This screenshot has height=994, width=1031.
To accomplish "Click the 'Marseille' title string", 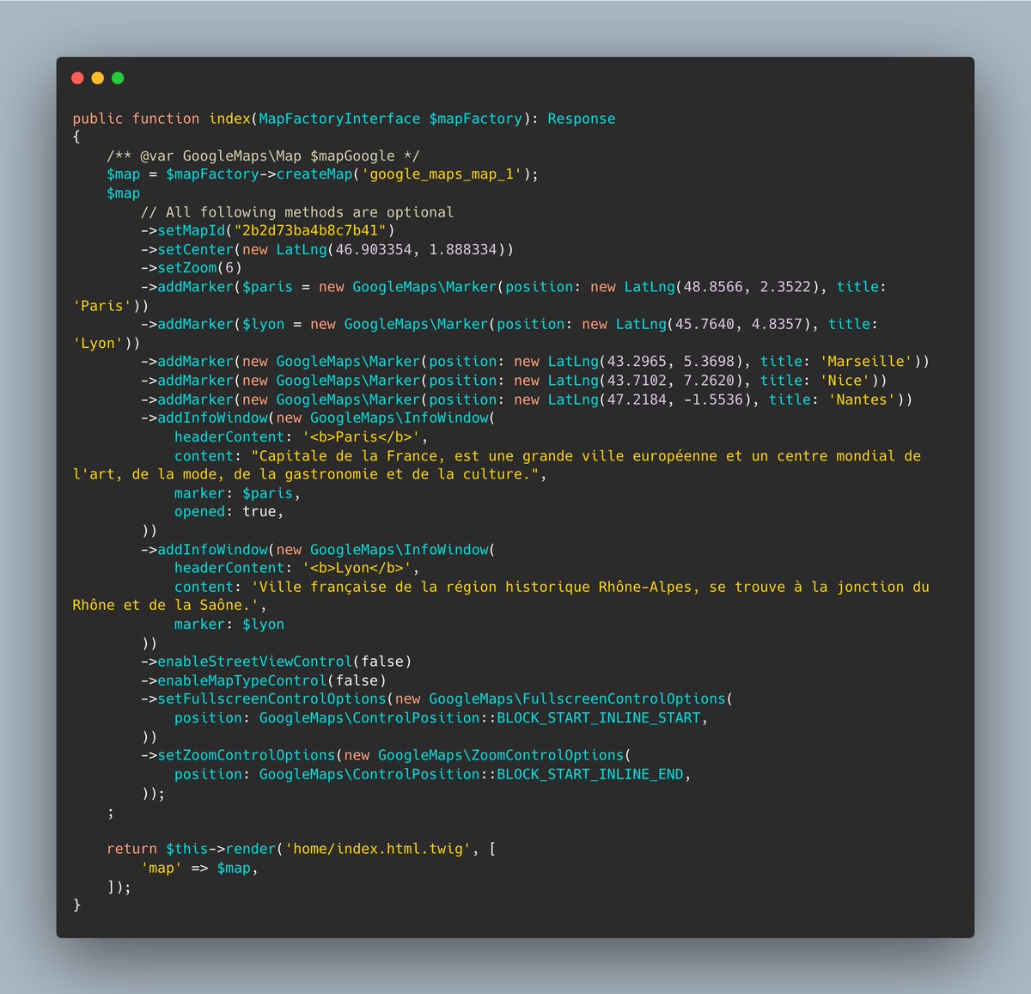I will point(866,362).
